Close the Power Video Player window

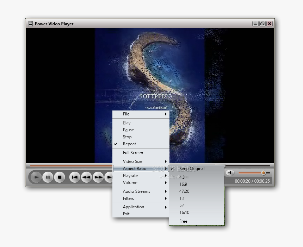(x=270, y=24)
